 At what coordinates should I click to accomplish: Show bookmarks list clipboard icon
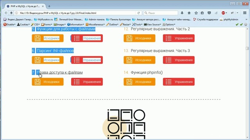coord(202,13)
